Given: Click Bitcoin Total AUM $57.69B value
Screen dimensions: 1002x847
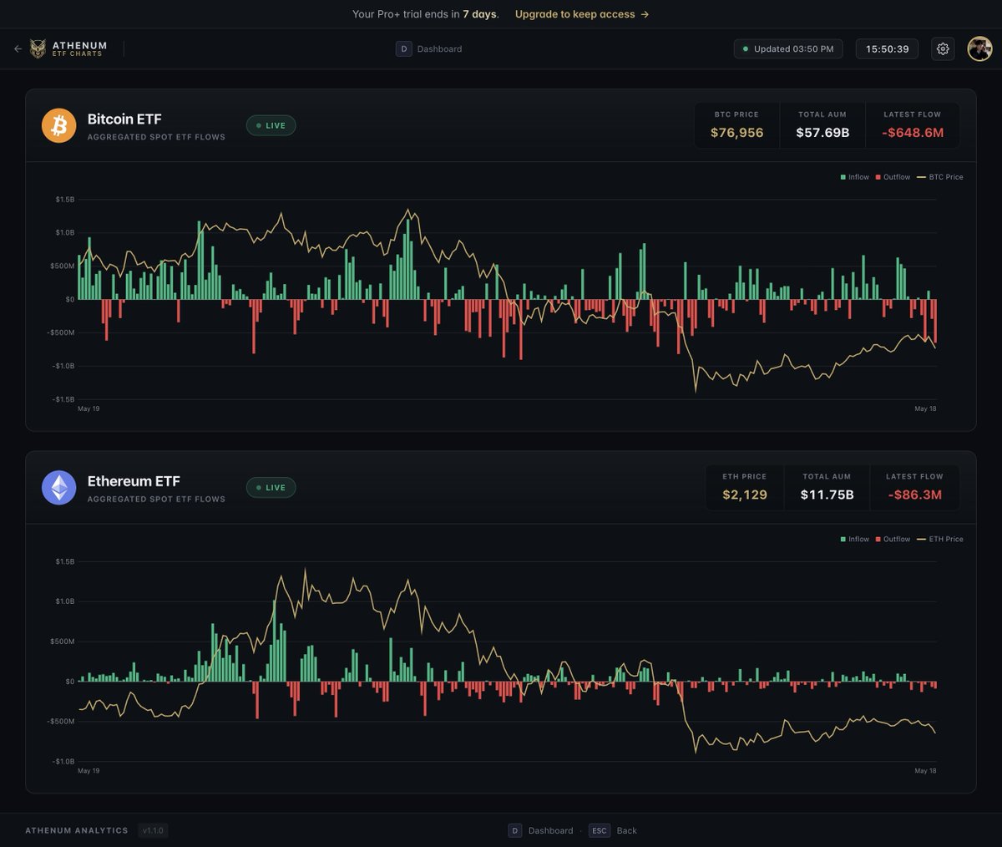Looking at the screenshot, I should coord(822,132).
